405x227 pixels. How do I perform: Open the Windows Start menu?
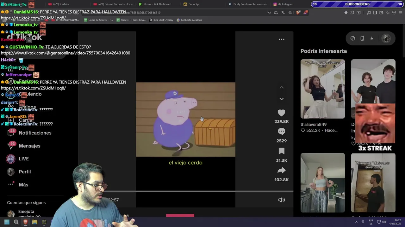click(7, 222)
